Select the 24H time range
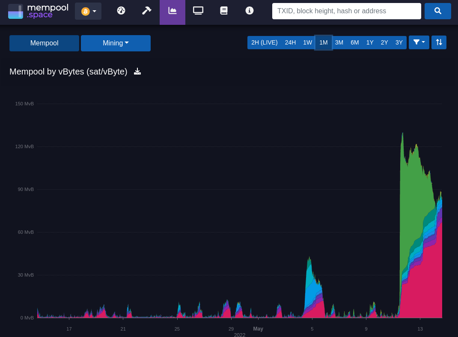Screen dimensions: 458x337 coord(290,42)
